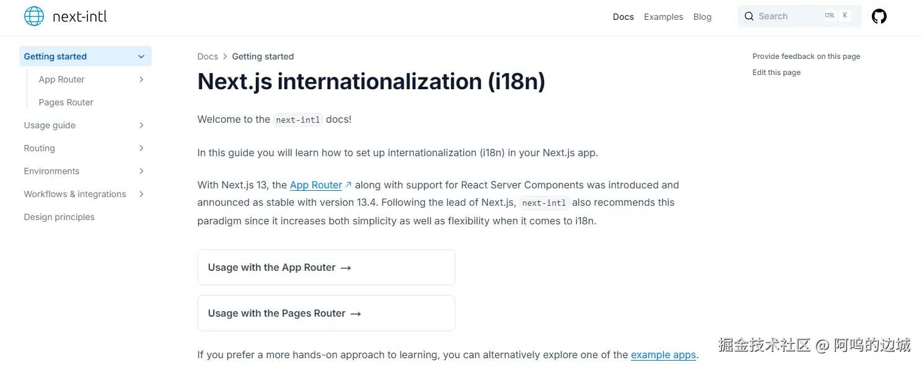The image size is (922, 365).
Task: Open the Examples navigation item
Action: pyautogui.click(x=664, y=17)
